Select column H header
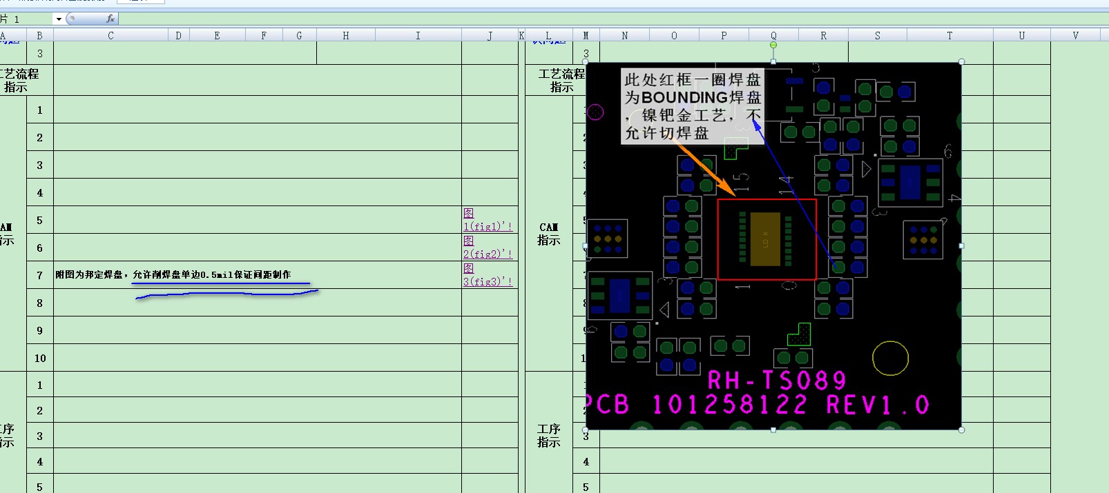 (x=345, y=35)
